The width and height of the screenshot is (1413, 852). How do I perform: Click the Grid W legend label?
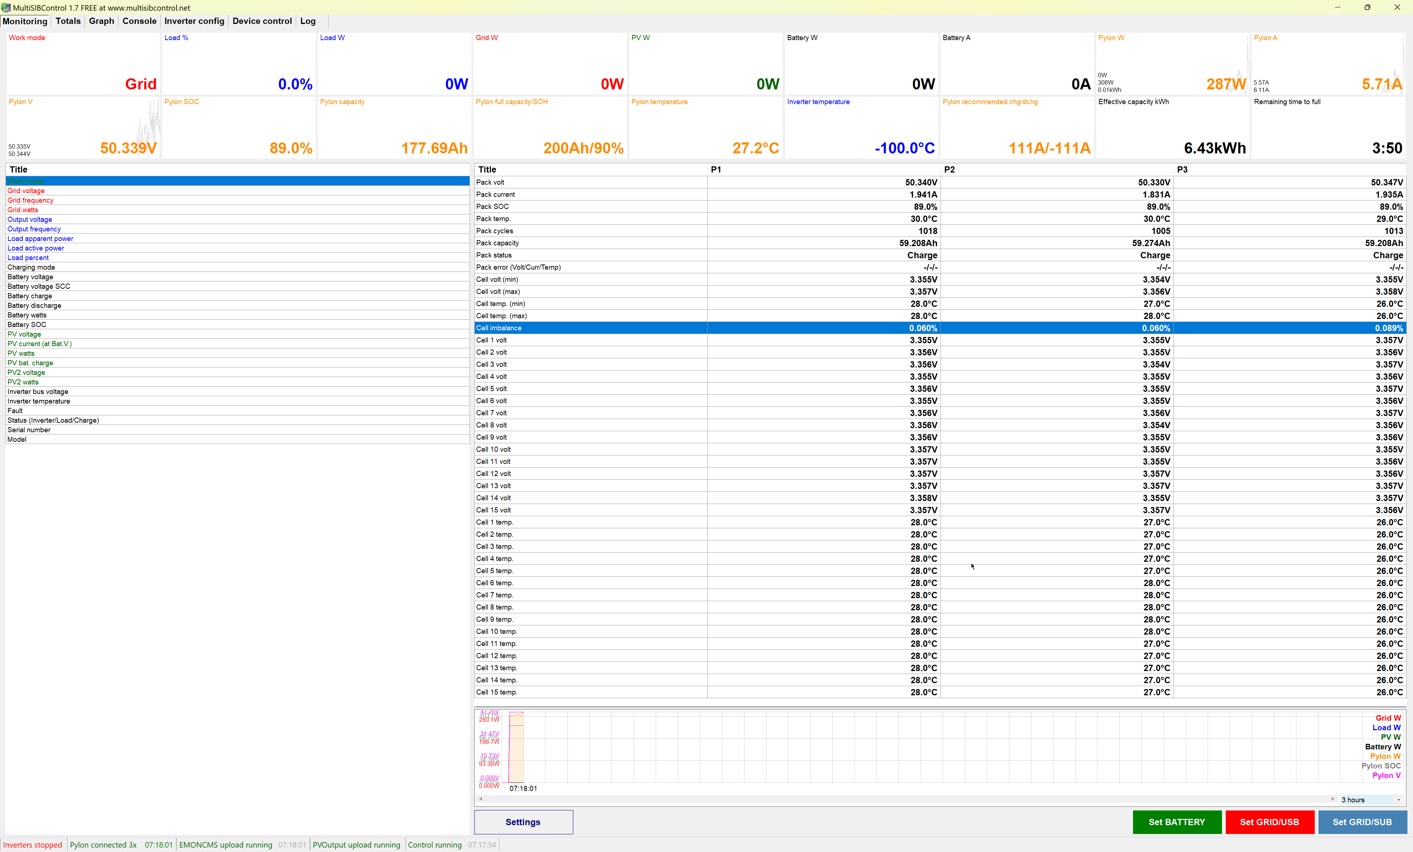(1388, 718)
